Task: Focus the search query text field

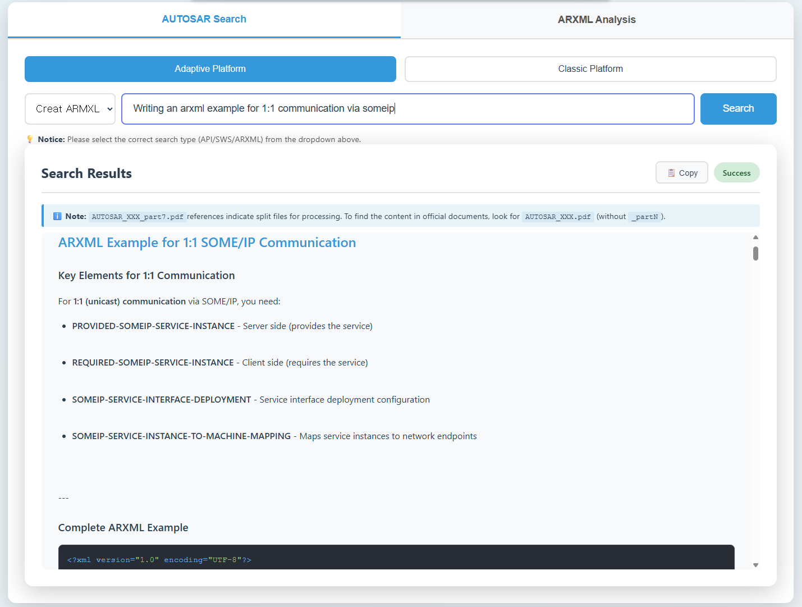Action: 407,109
